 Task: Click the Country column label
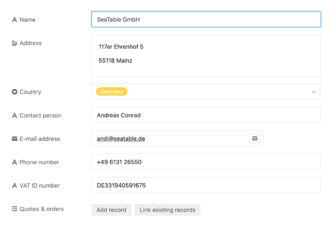(x=31, y=92)
